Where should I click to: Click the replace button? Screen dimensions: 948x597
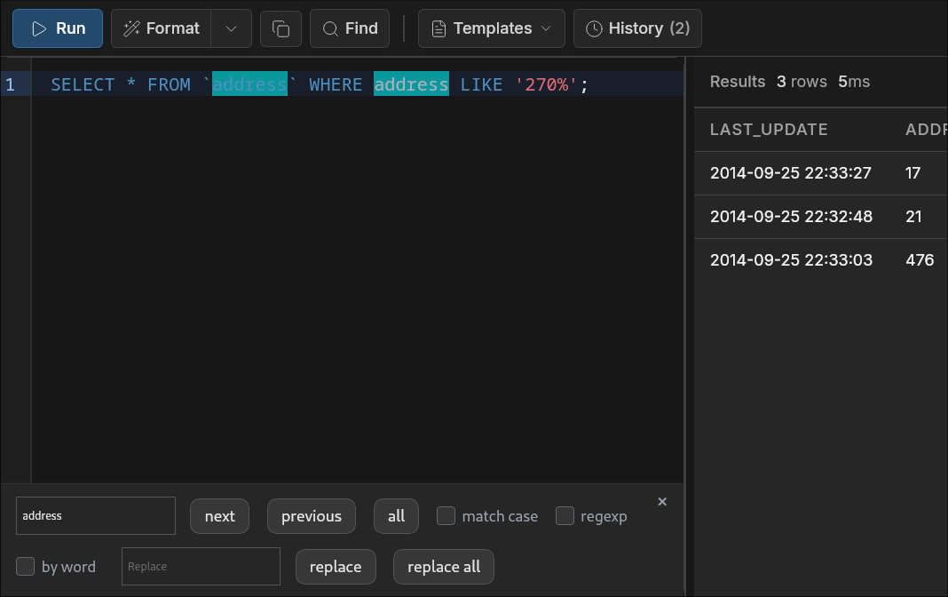(x=336, y=567)
